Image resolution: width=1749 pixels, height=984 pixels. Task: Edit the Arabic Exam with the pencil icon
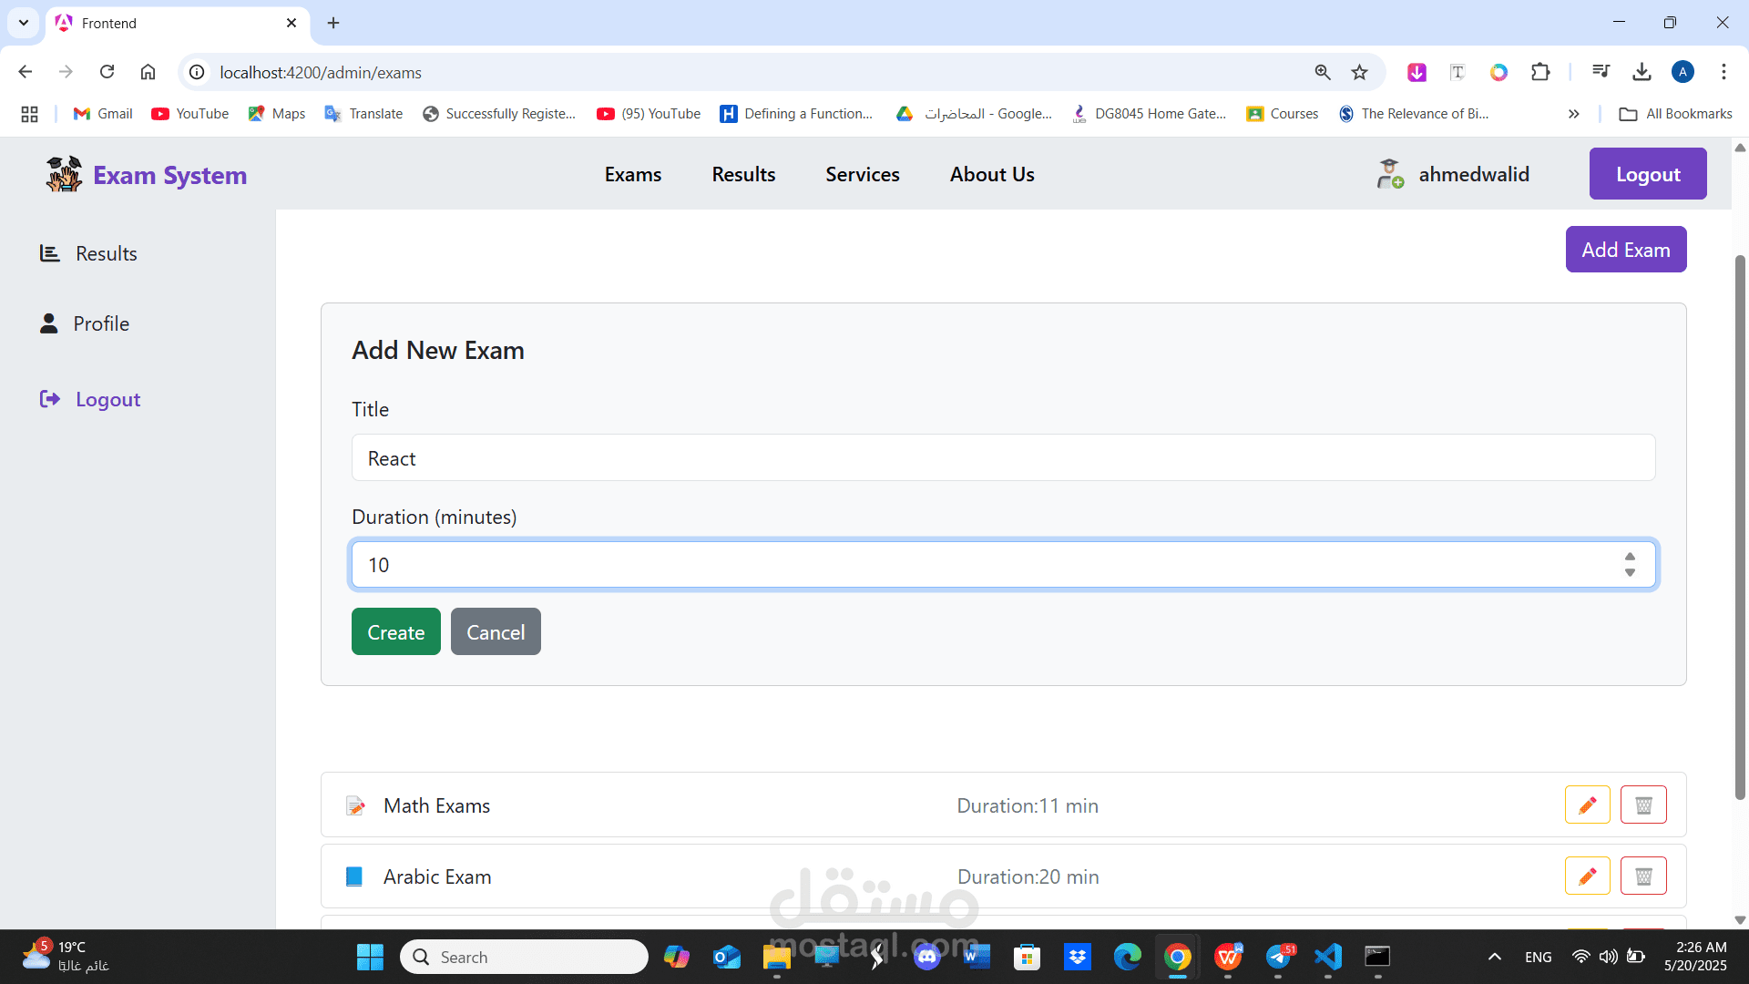click(x=1587, y=876)
